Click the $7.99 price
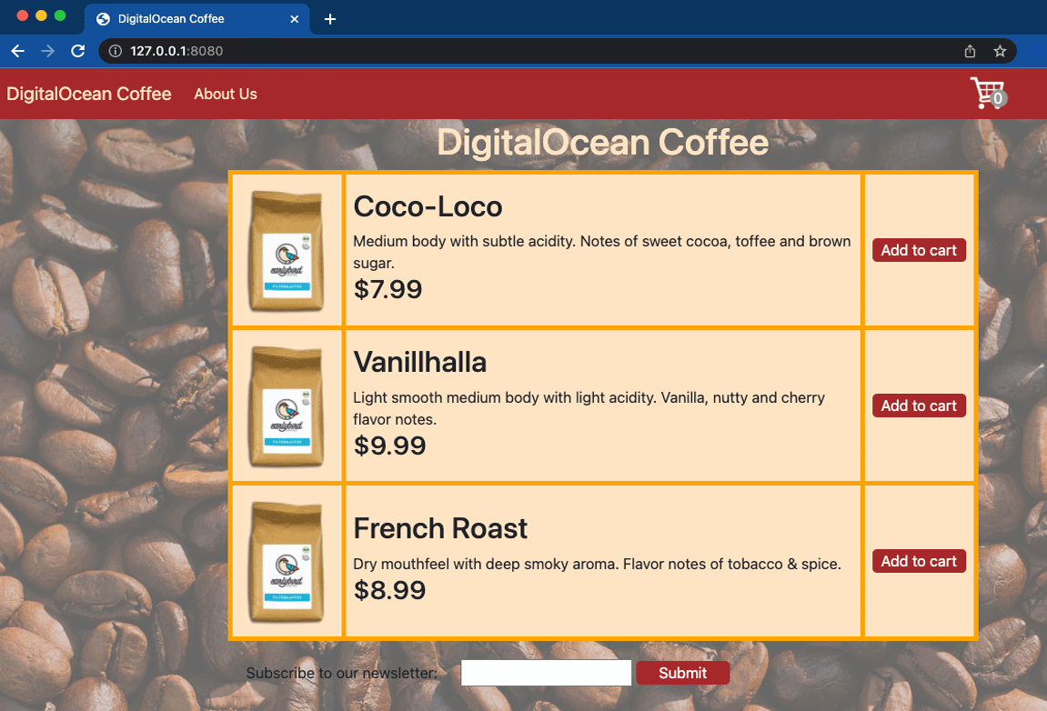This screenshot has height=711, width=1047. pyautogui.click(x=388, y=290)
